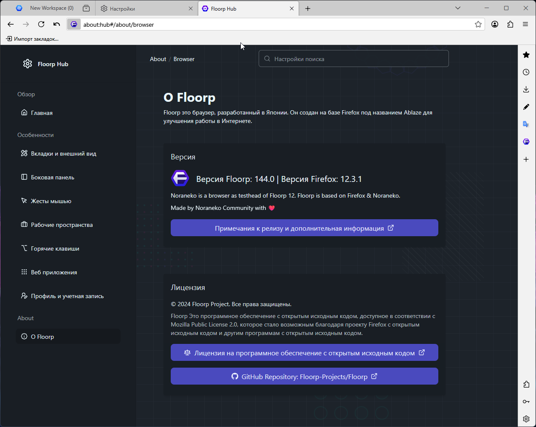Switch to the Настройки tab
Viewport: 536px width, 427px height.
pos(144,8)
